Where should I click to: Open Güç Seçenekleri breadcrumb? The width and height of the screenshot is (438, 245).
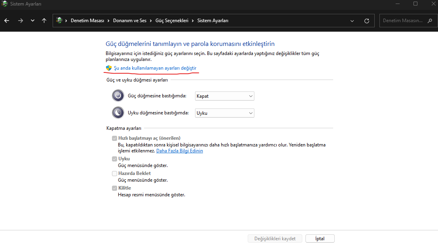coord(172,21)
